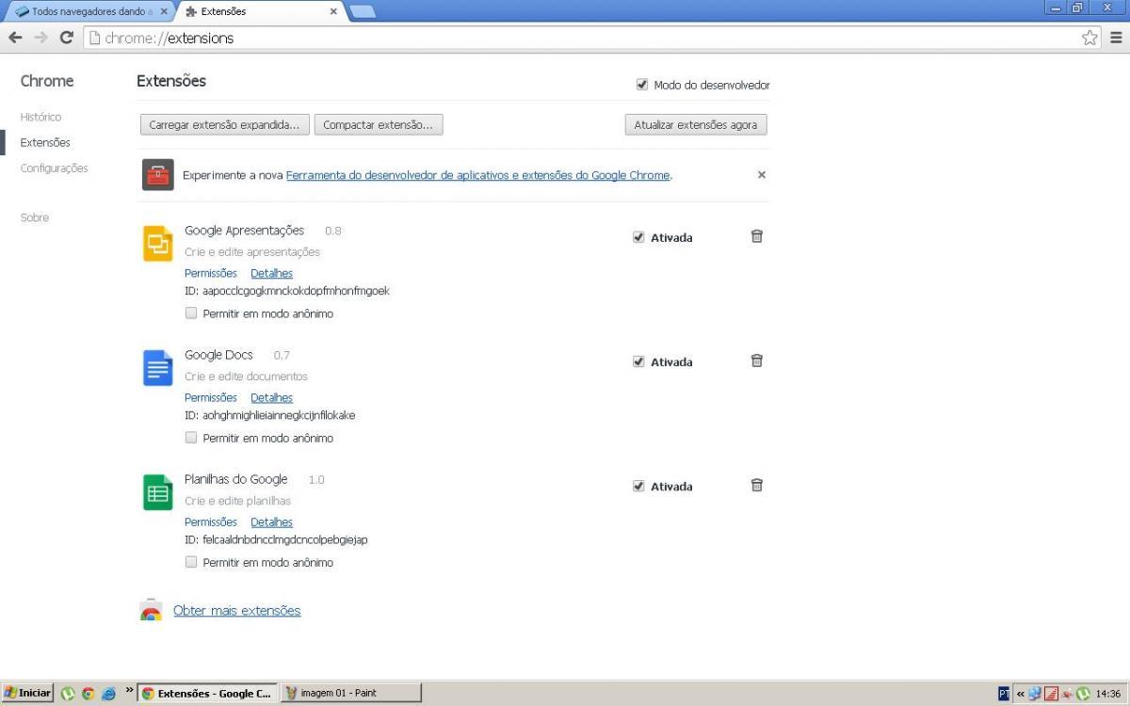This screenshot has height=706, width=1130.
Task: View Permissões for Planilhas do Google
Action: point(211,521)
